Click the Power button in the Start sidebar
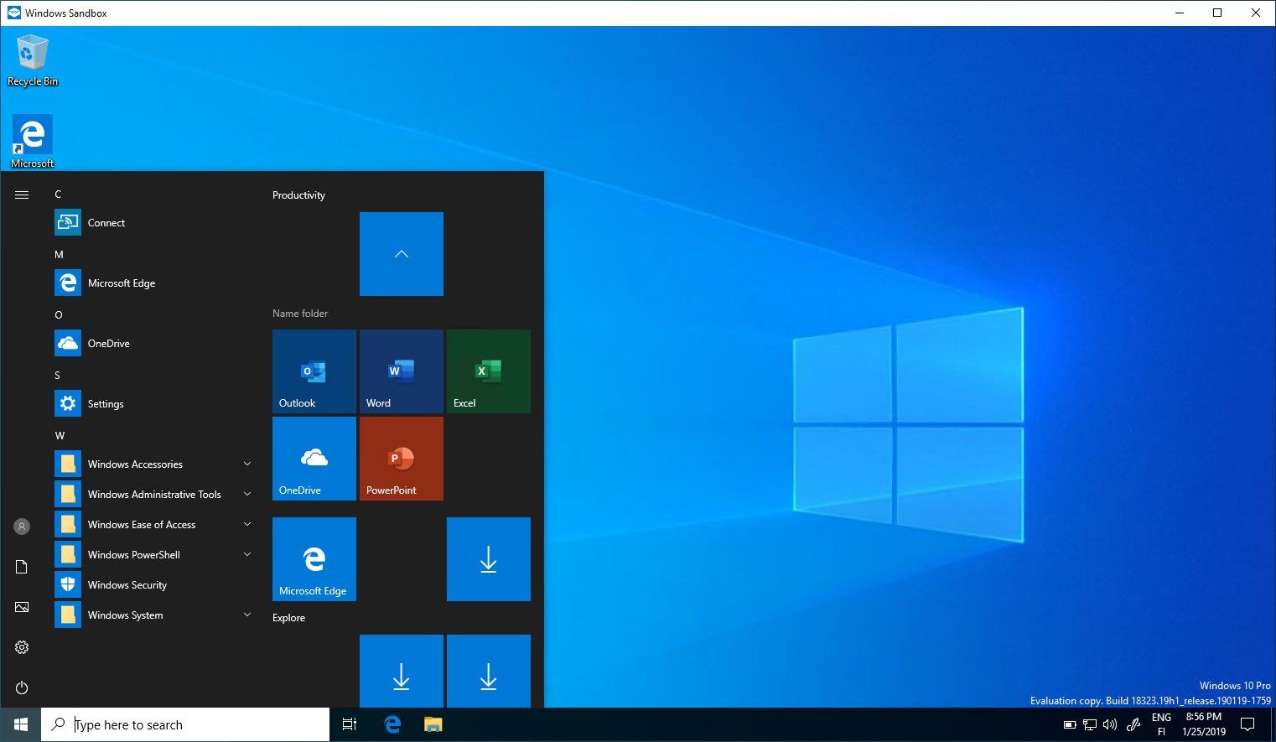1276x742 pixels. (22, 688)
